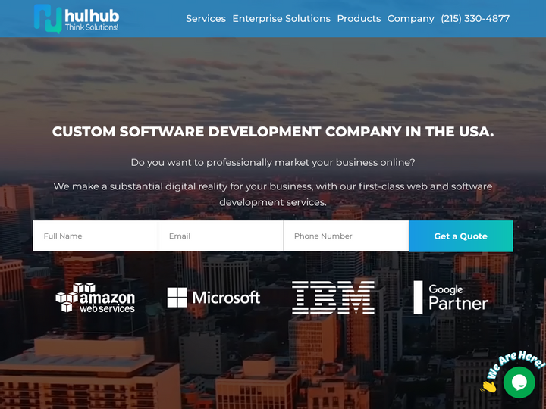Click the 'professionally market your business' question text
546x409 pixels.
(273, 162)
